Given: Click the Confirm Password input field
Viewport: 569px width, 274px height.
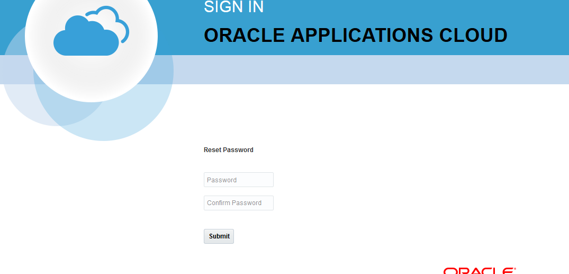Looking at the screenshot, I should [238, 203].
